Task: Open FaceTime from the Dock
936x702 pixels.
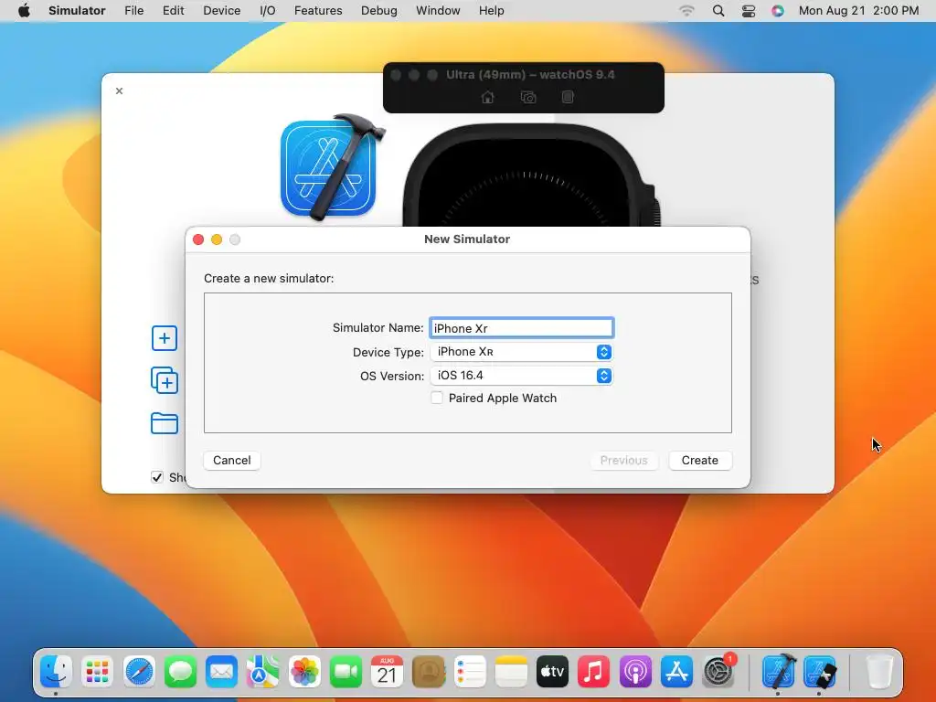Action: pos(346,672)
